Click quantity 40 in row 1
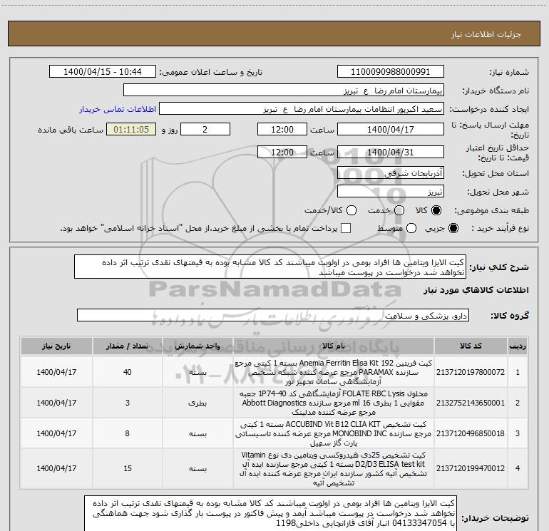This screenshot has width=549, height=531. [128, 372]
